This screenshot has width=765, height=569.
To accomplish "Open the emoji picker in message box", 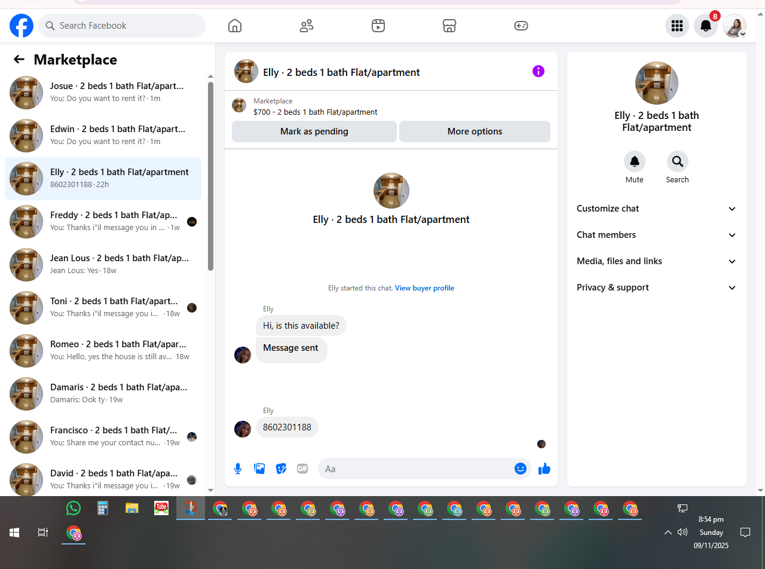I will 521,469.
